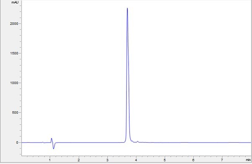The image size is (252, 164).
Task: Click the x-axis label 2
Action: [x=79, y=160]
